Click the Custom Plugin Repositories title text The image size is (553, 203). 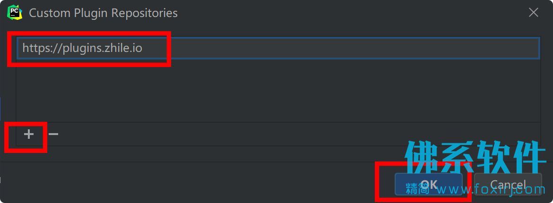[103, 13]
